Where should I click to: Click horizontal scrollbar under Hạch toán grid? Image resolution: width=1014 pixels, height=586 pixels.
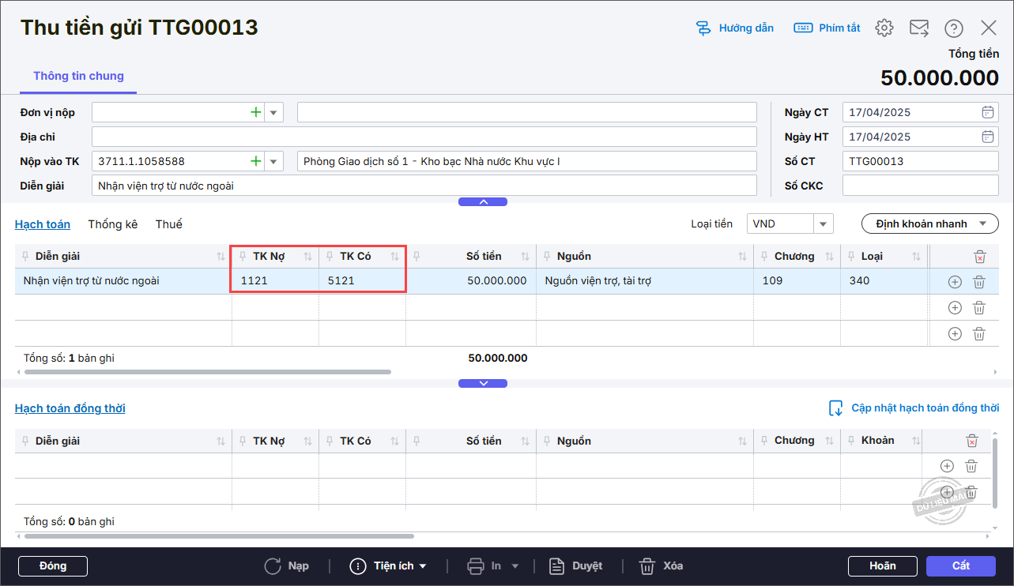pos(207,371)
